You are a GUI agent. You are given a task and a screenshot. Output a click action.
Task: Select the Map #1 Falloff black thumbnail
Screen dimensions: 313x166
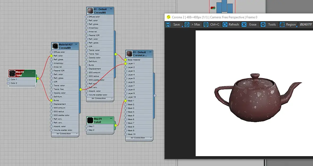pos(90,120)
